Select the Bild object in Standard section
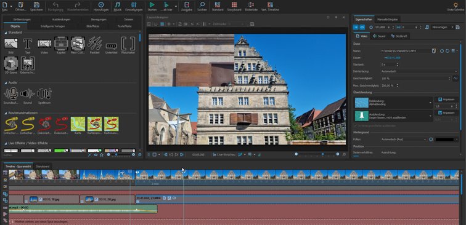 click(x=10, y=44)
